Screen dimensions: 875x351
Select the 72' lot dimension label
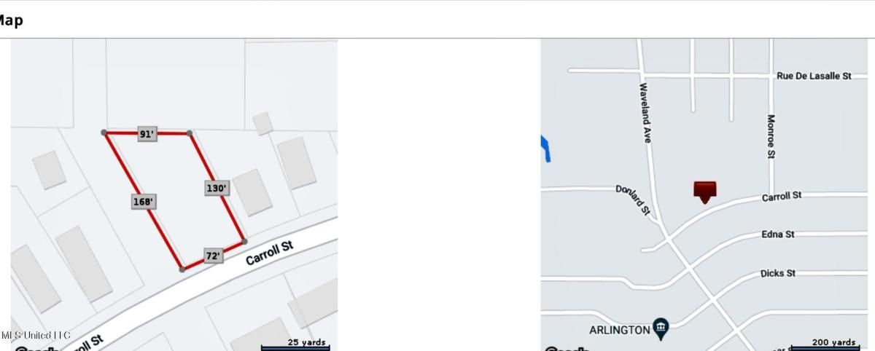[x=213, y=256]
